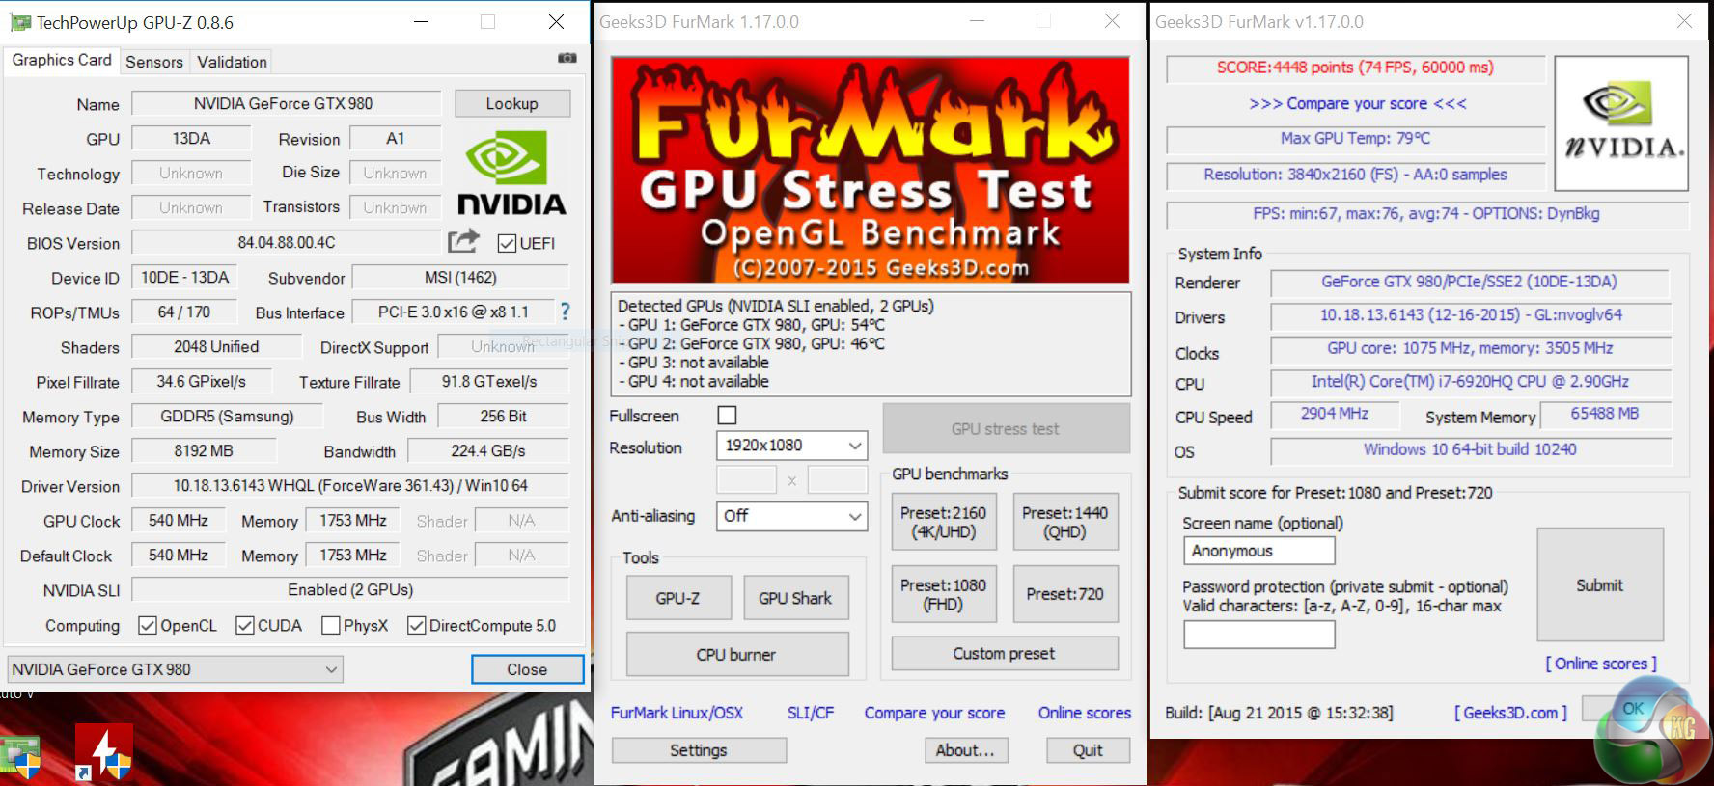Open Online scores link above the Quit button

point(1085,713)
